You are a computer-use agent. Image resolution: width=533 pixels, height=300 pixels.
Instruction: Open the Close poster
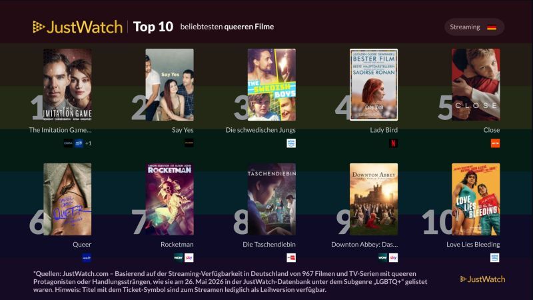[x=476, y=85]
